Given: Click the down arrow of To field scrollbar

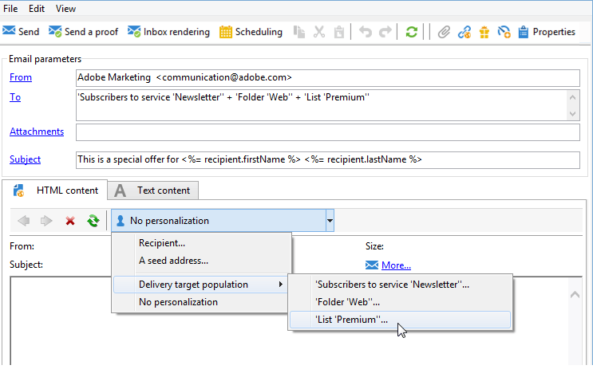Looking at the screenshot, I should pyautogui.click(x=572, y=114).
